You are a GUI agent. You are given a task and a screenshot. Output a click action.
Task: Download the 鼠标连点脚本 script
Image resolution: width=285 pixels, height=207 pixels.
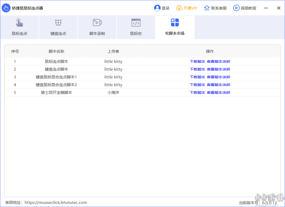pos(197,62)
